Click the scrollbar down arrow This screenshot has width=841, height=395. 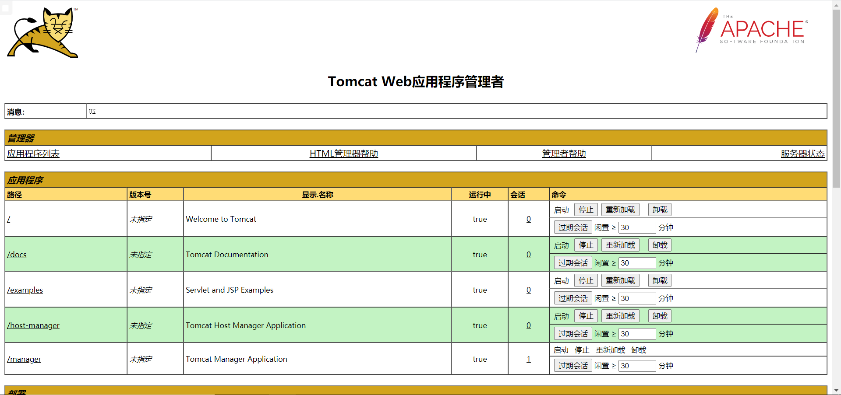836,390
